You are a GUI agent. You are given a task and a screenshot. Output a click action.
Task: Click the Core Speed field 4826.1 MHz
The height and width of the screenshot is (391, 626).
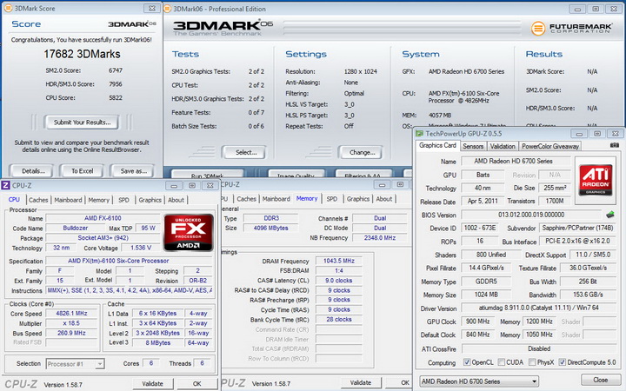[71, 314]
